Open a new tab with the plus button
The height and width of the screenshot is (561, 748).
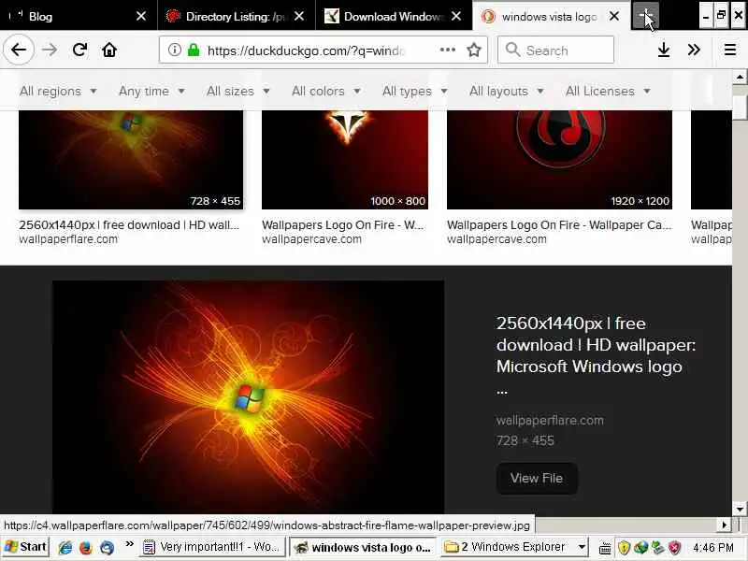pyautogui.click(x=645, y=16)
